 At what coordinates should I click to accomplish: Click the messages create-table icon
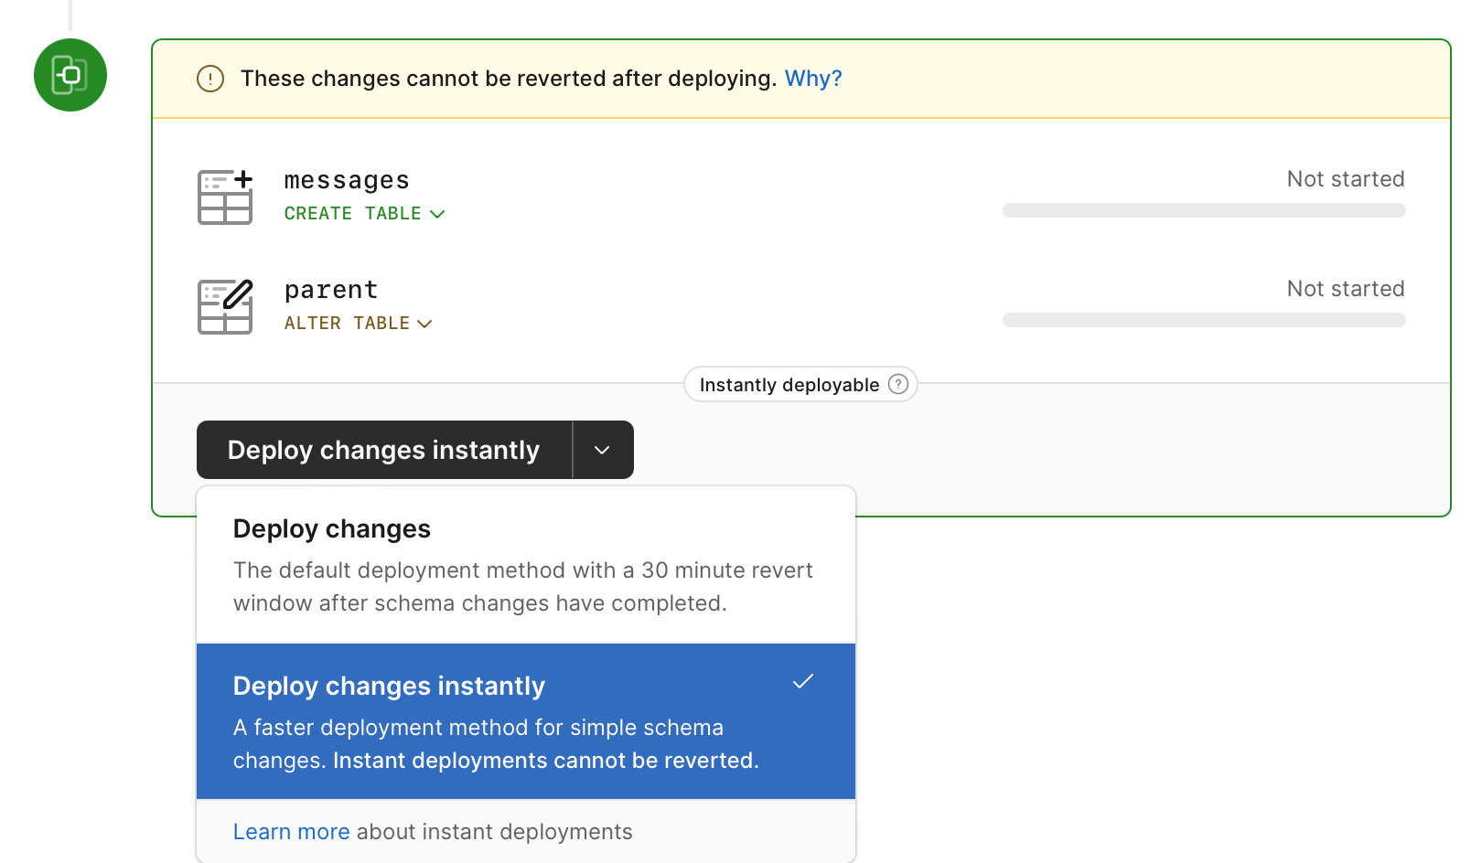tap(225, 197)
